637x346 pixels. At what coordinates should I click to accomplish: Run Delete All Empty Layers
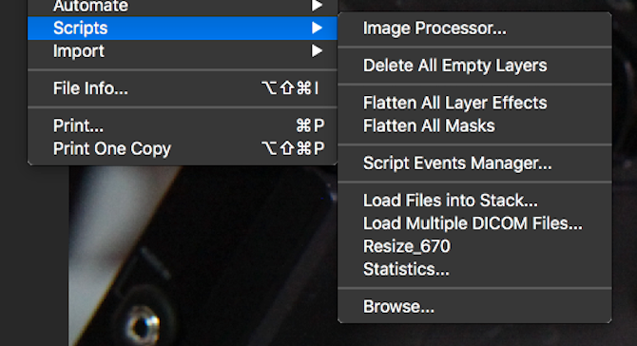point(474,66)
